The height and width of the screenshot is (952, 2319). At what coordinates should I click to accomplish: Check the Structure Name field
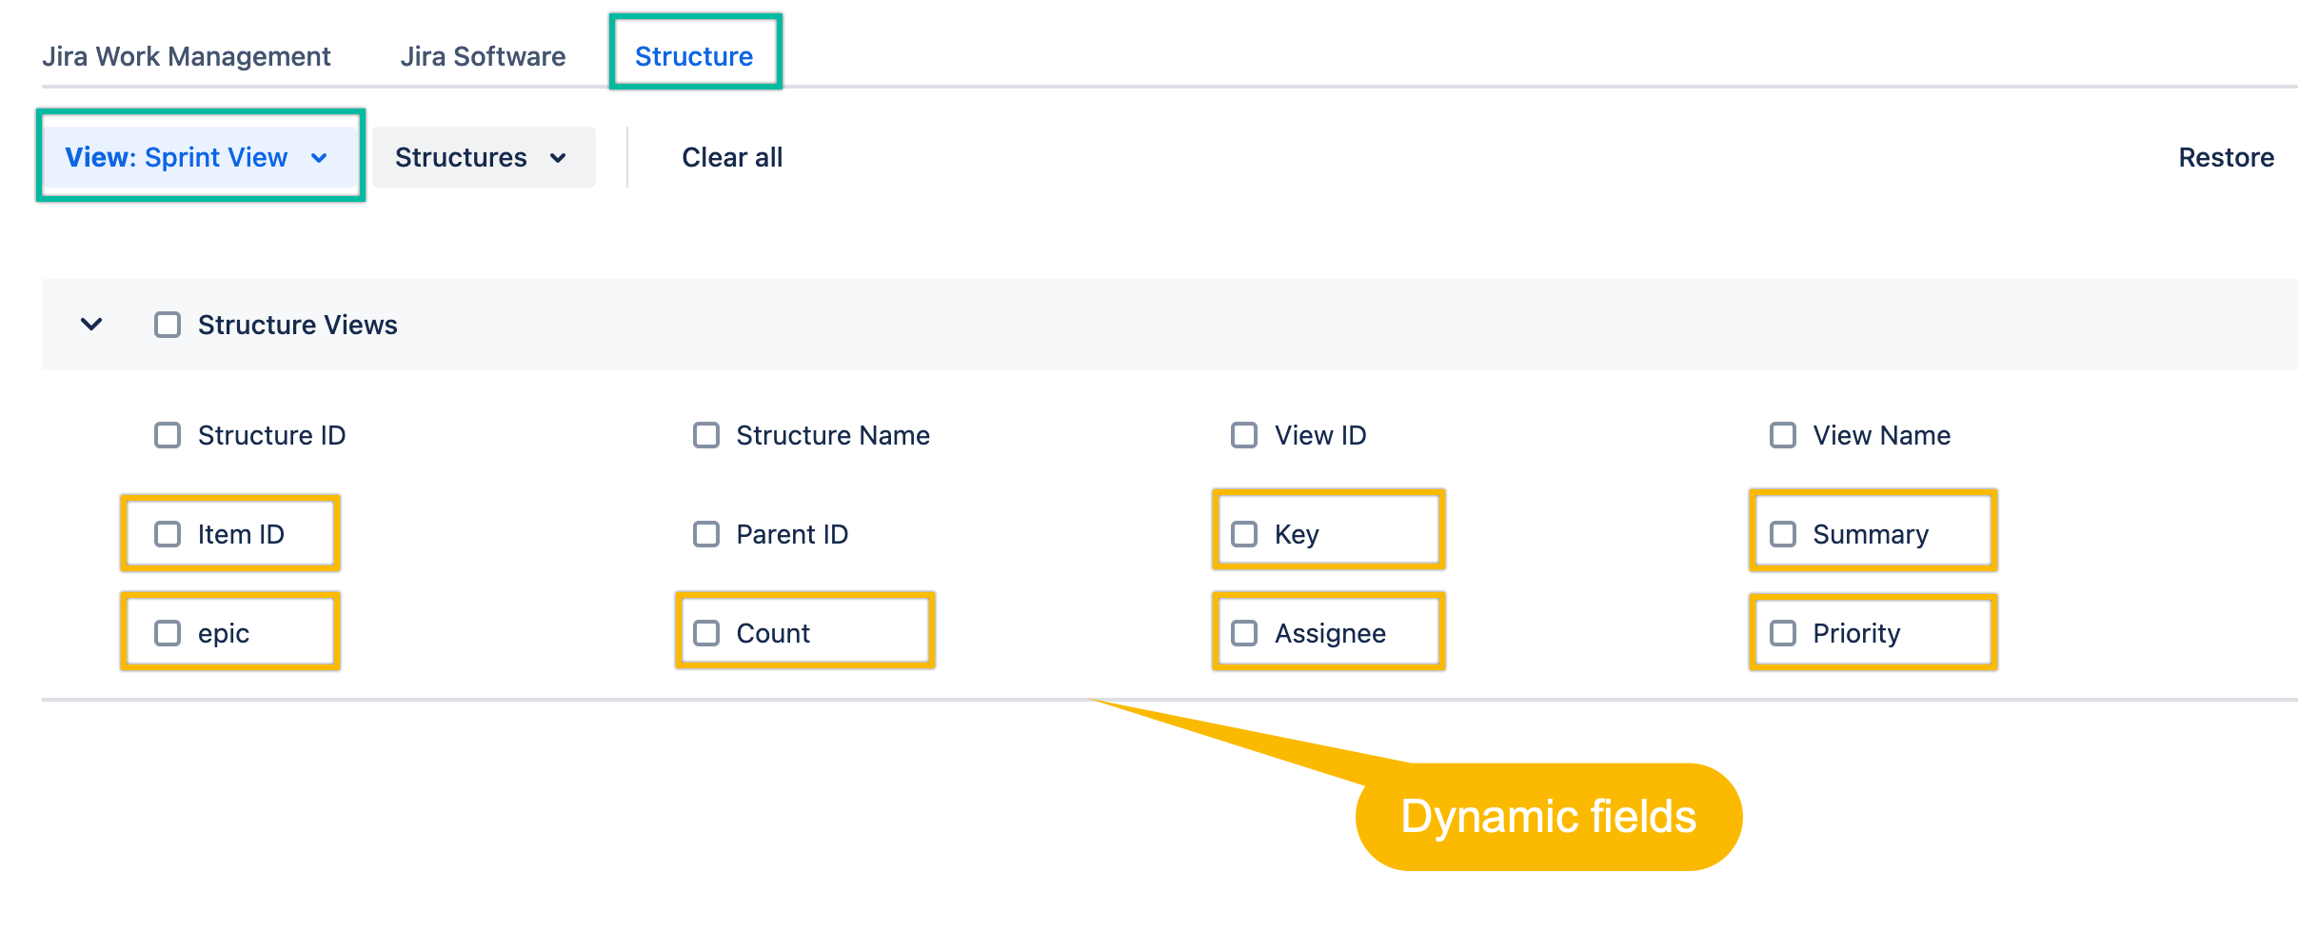pos(705,435)
